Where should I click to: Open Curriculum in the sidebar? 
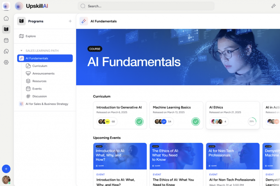click(40, 66)
